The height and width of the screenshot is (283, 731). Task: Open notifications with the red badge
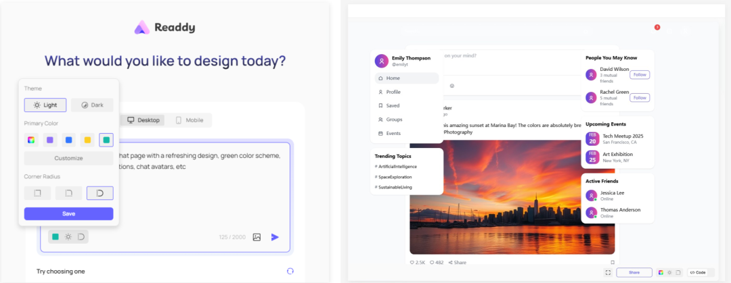tap(657, 28)
